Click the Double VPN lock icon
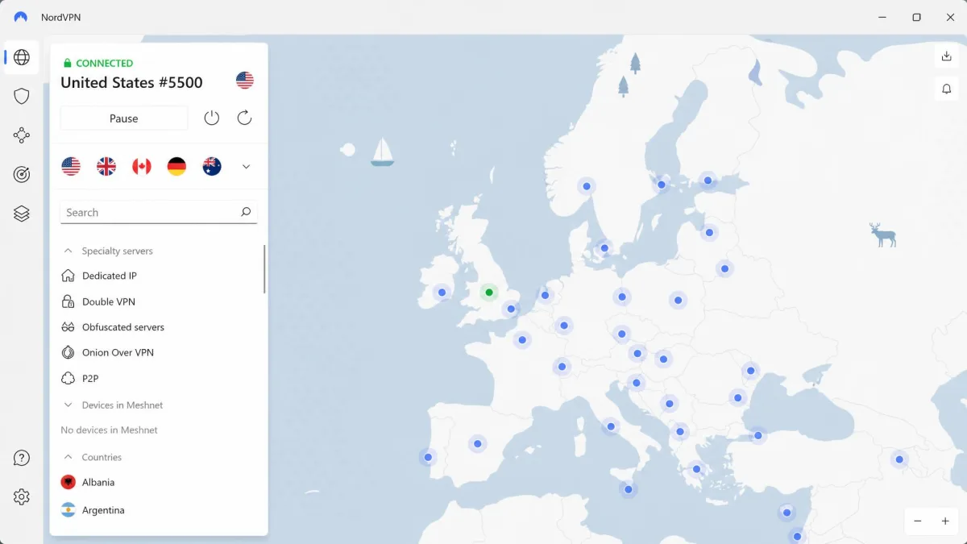Viewport: 967px width, 544px height. click(x=68, y=301)
